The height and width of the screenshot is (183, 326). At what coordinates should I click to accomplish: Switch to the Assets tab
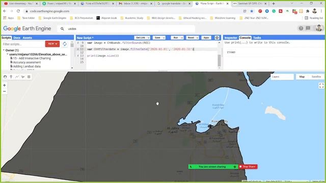(x=27, y=38)
